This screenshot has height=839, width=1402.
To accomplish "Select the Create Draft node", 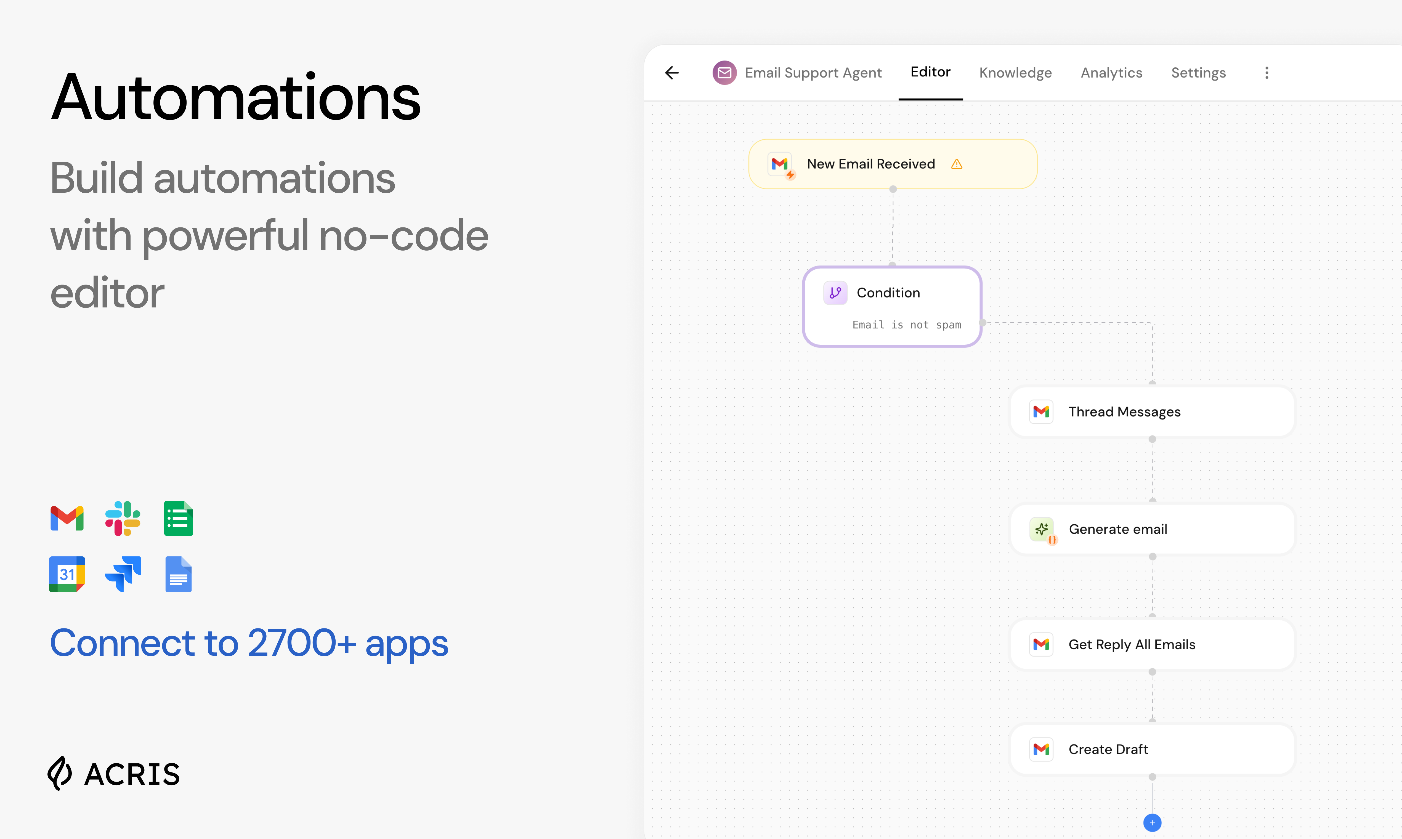I will tap(1152, 750).
